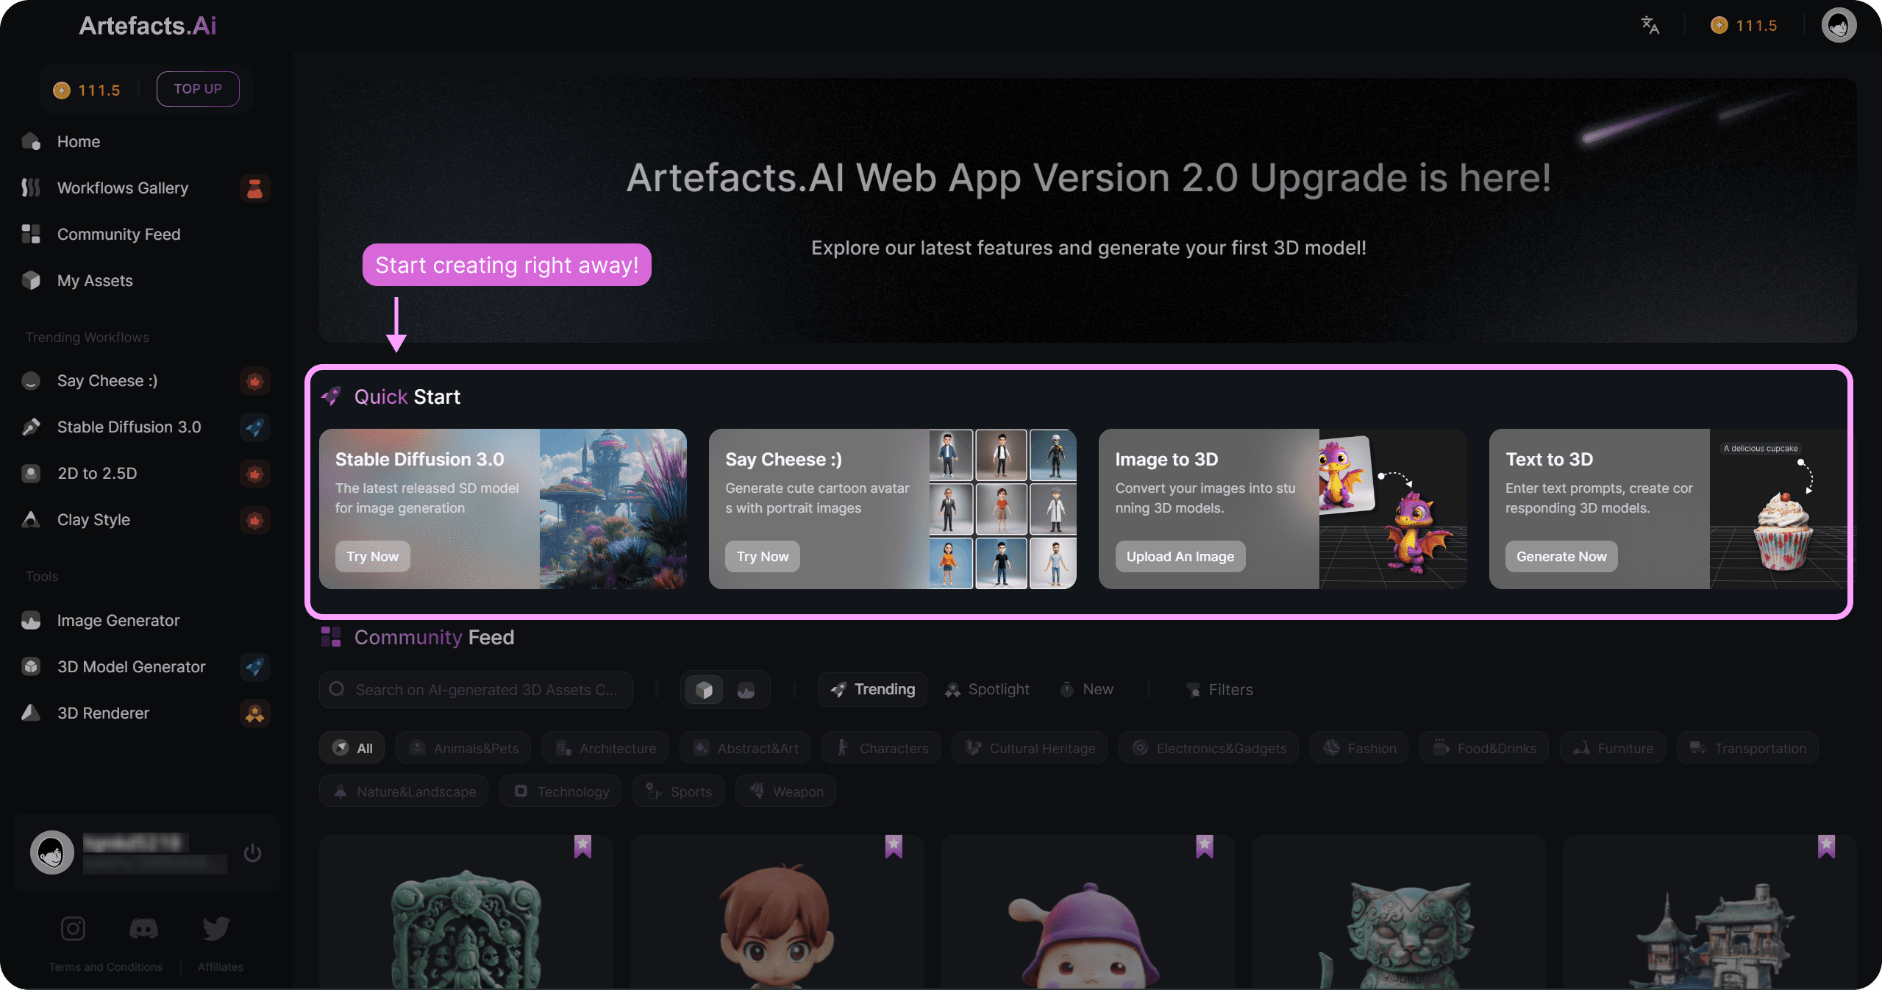Click the badge icon beside 2D to 2.5D
This screenshot has width=1882, height=990.
255,474
